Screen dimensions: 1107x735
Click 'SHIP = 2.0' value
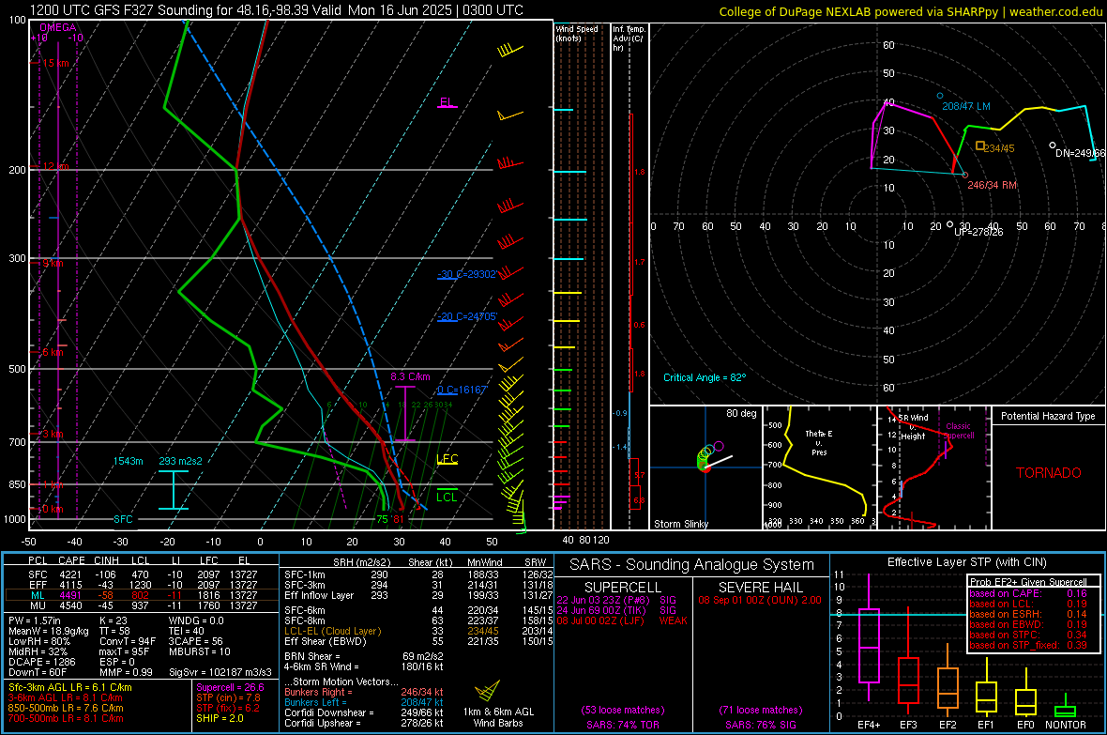220,718
